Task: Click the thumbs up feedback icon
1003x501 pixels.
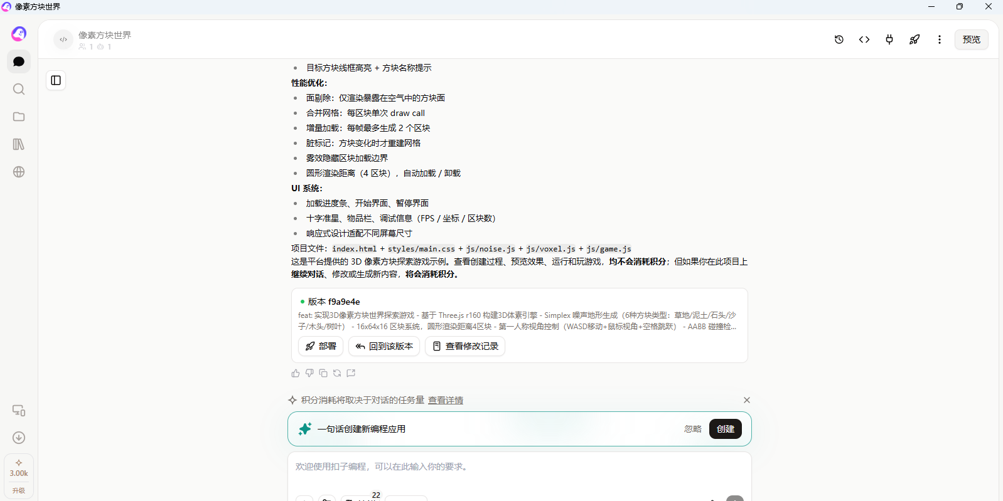Action: tap(296, 373)
